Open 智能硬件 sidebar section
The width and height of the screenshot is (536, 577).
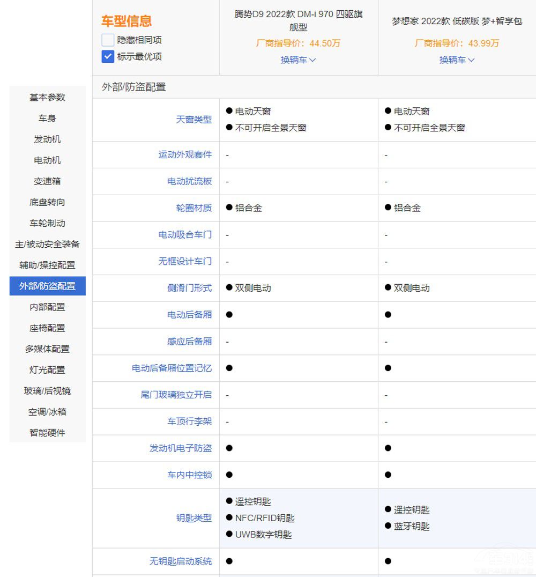pos(47,433)
